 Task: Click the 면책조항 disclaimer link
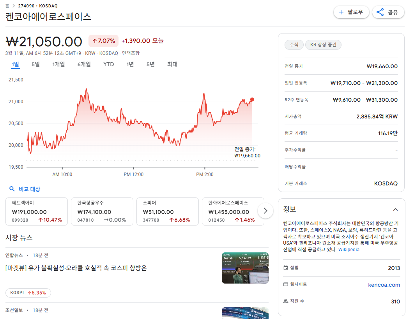pos(131,53)
